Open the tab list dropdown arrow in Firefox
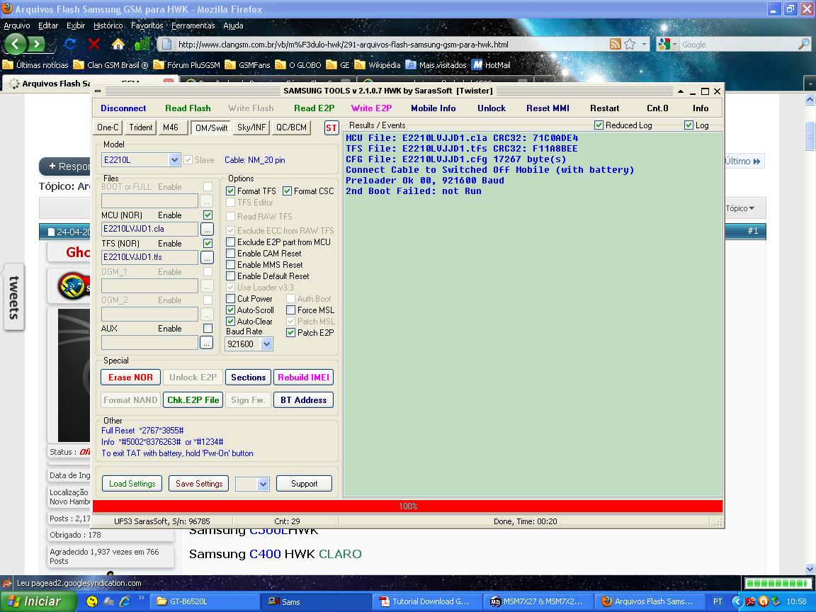 click(x=810, y=84)
